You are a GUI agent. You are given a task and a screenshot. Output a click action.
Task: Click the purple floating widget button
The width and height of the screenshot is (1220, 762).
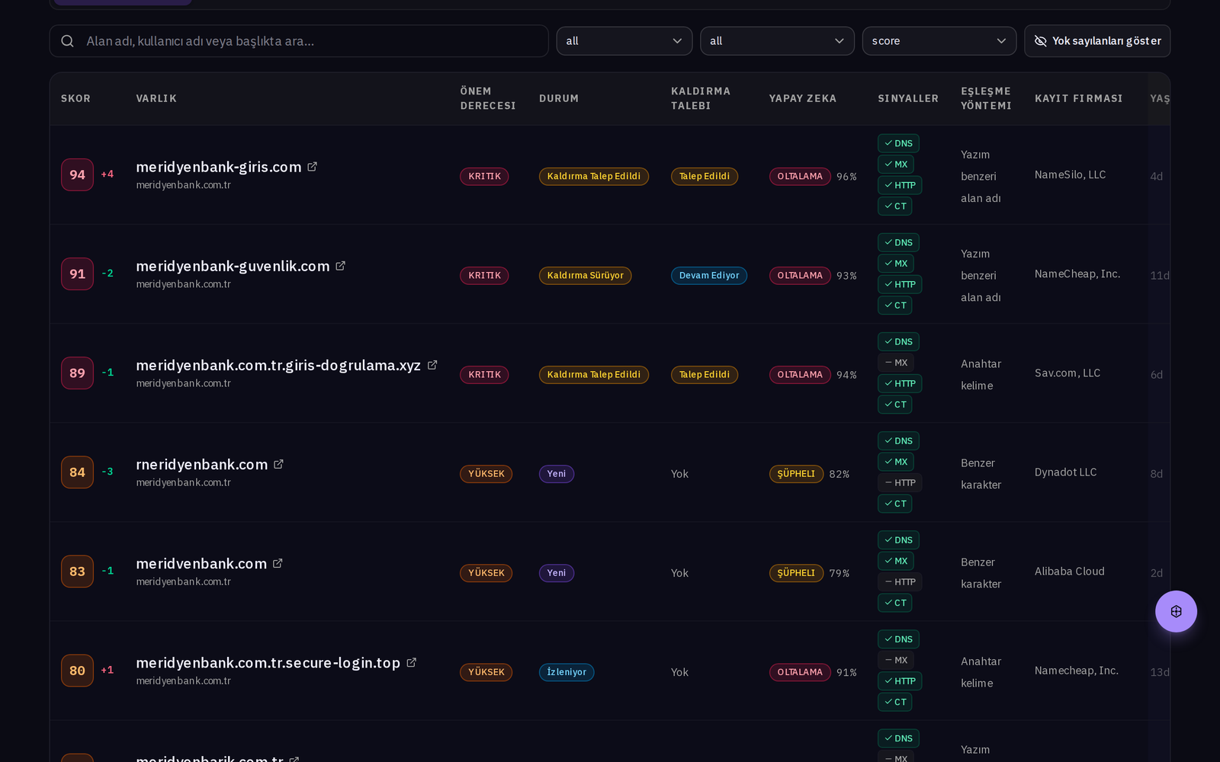click(1176, 611)
